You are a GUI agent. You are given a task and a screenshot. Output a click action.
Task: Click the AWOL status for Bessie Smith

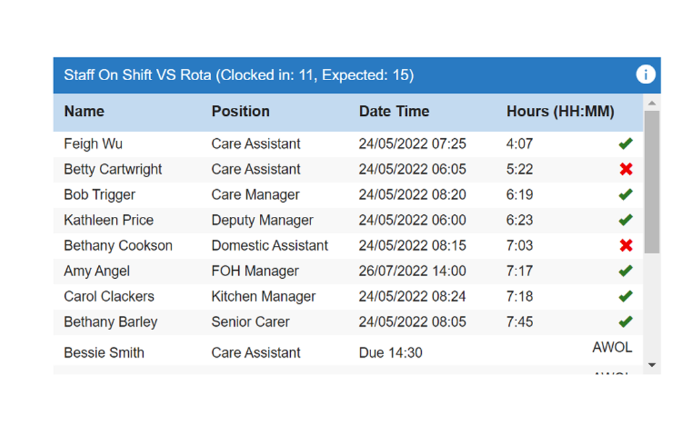coord(612,347)
